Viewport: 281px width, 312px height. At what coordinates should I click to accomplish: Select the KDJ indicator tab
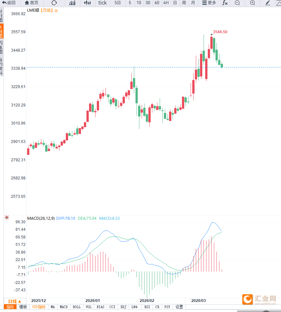click(123, 307)
